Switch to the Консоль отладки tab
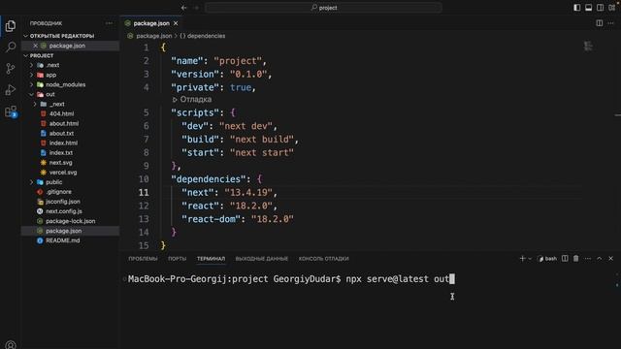 pos(323,259)
